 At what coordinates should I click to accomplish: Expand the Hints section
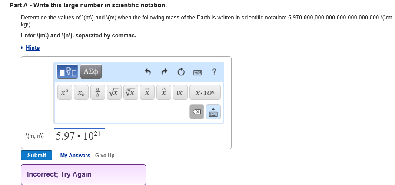[x=33, y=48]
